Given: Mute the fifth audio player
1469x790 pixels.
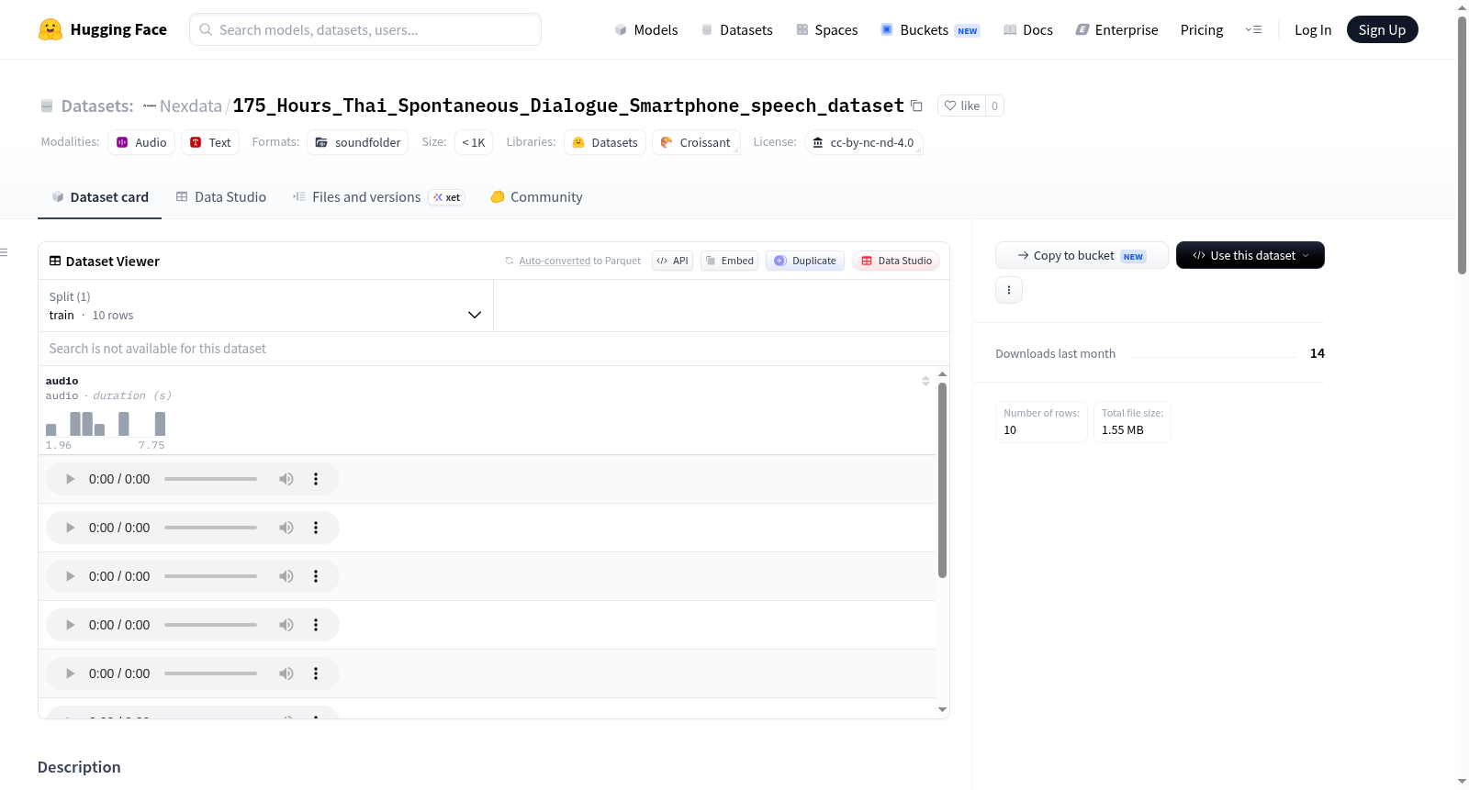Looking at the screenshot, I should [286, 673].
